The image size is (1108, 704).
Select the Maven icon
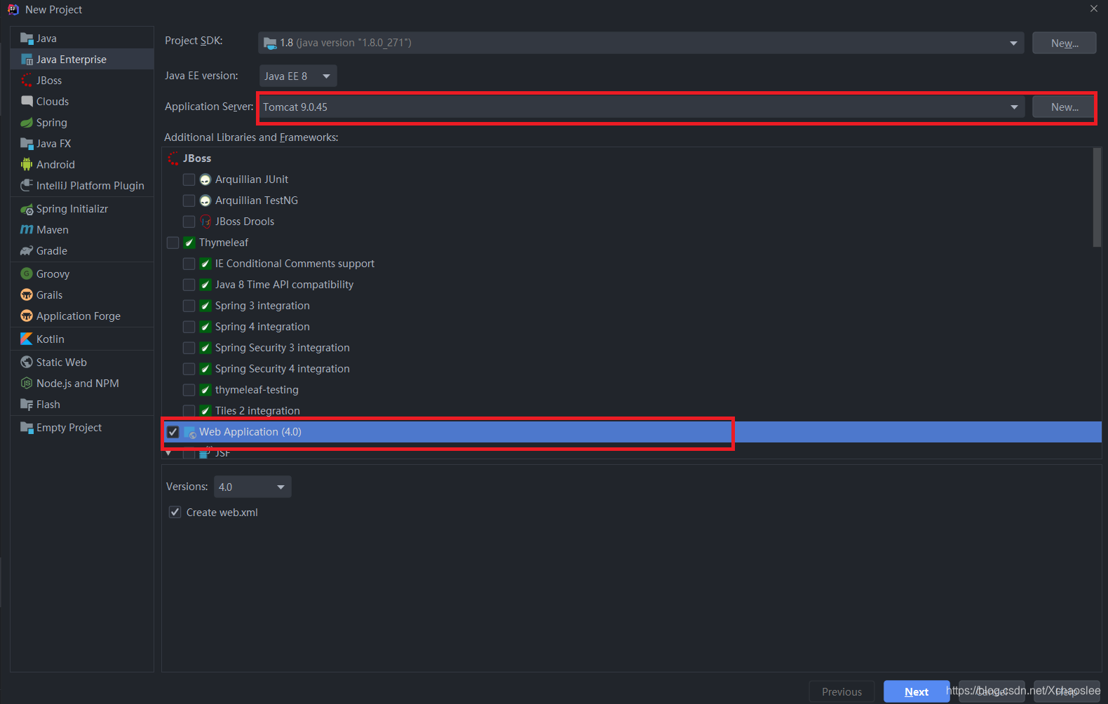[27, 230]
